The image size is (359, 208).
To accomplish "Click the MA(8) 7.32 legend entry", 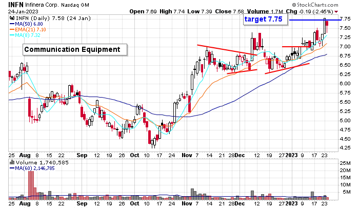I will pyautogui.click(x=25, y=35).
